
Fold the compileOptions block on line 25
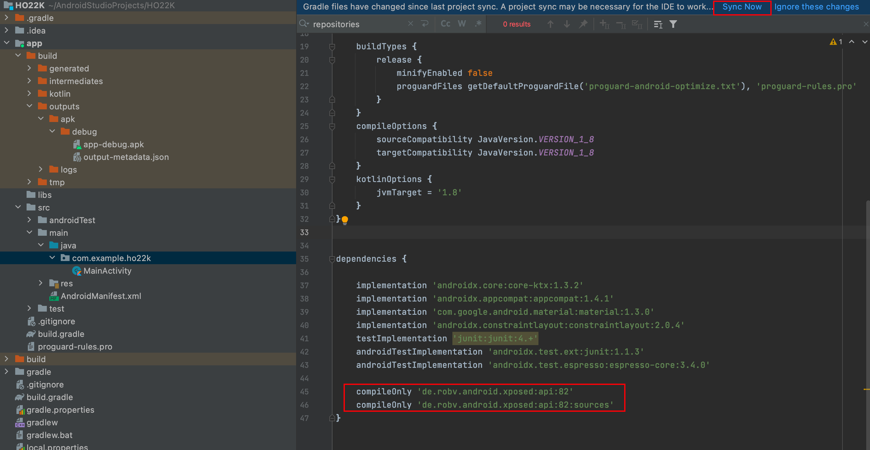[332, 126]
